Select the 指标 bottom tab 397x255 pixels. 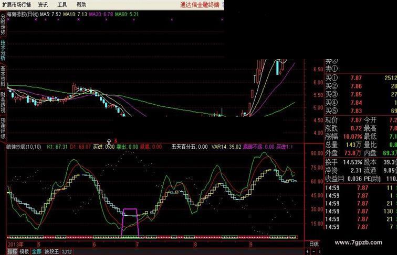click(12, 251)
